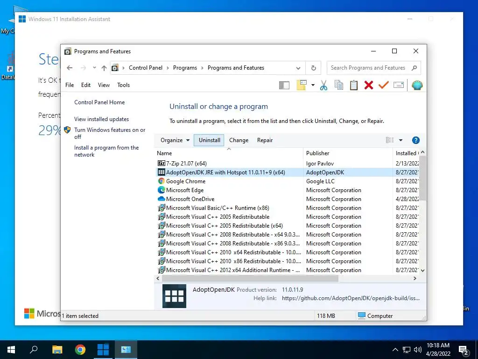Screen dimensions: 478x359
Task: Open the Edit menu
Action: pos(86,85)
